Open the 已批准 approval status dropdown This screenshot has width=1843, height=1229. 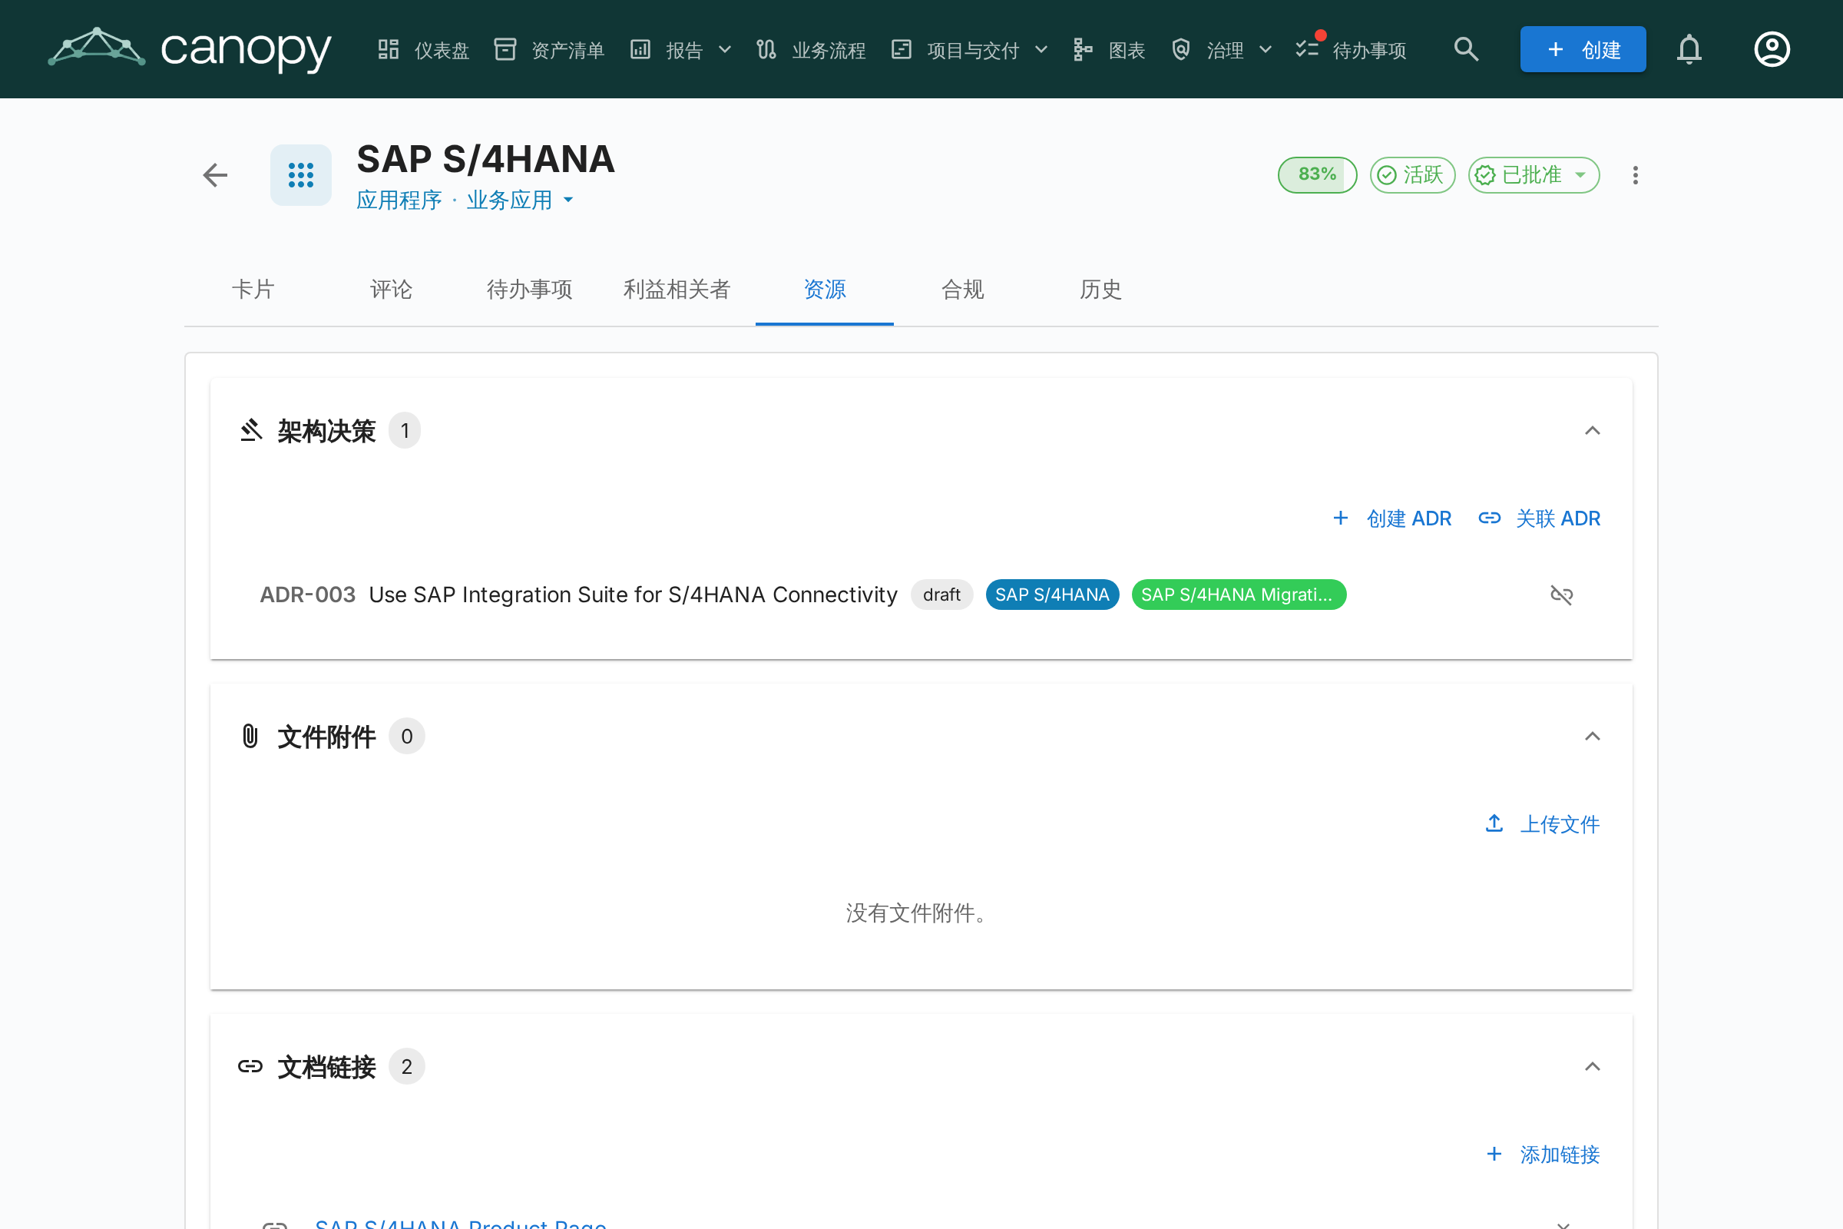tap(1534, 175)
